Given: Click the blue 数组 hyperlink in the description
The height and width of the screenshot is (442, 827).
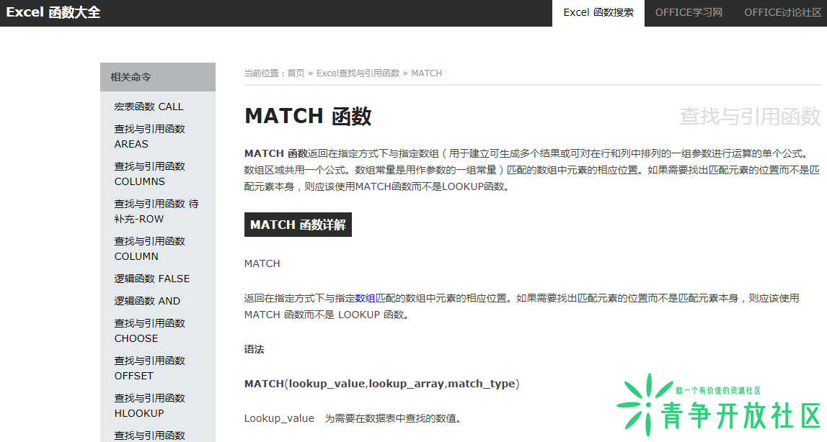Looking at the screenshot, I should (365, 298).
